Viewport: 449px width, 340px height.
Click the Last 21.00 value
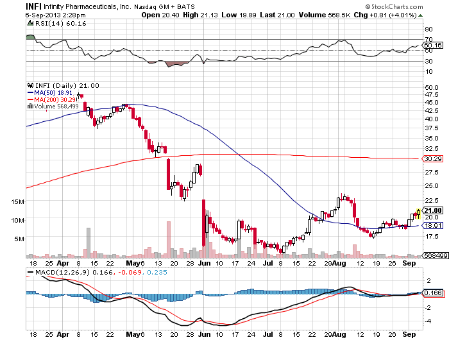[x=277, y=15]
